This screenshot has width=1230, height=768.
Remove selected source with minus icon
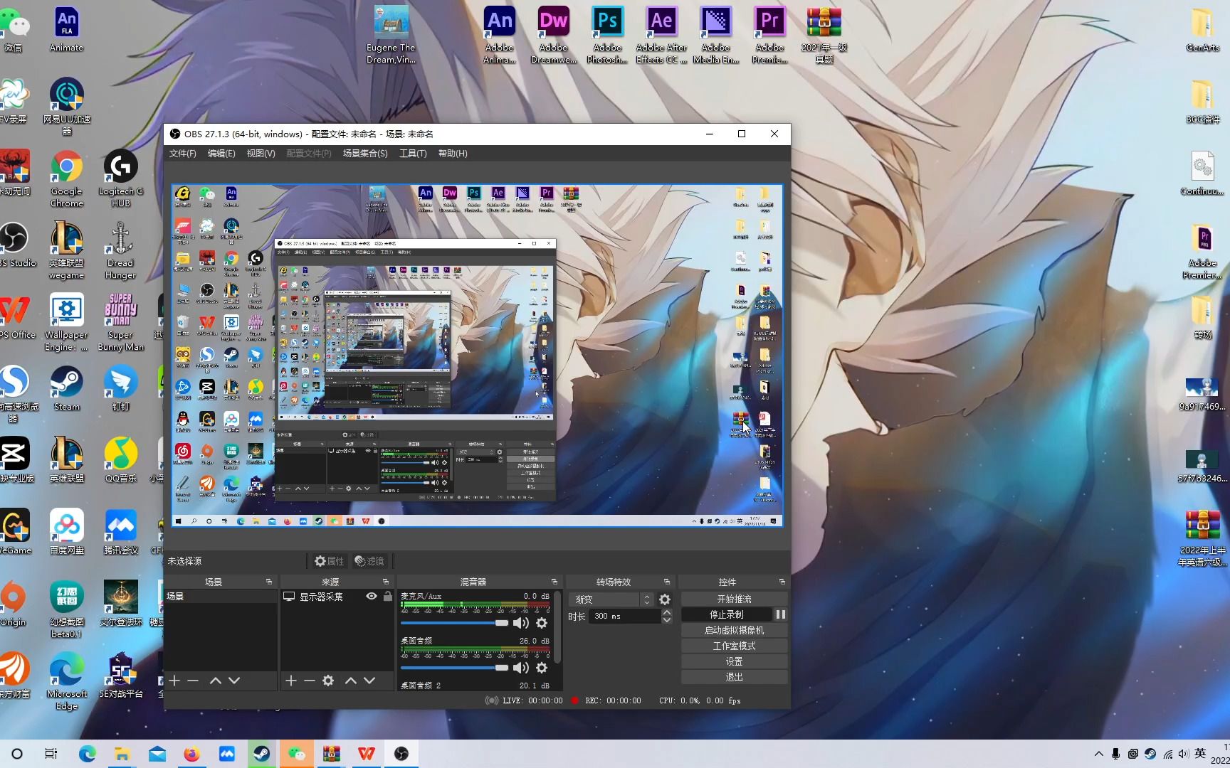point(310,681)
